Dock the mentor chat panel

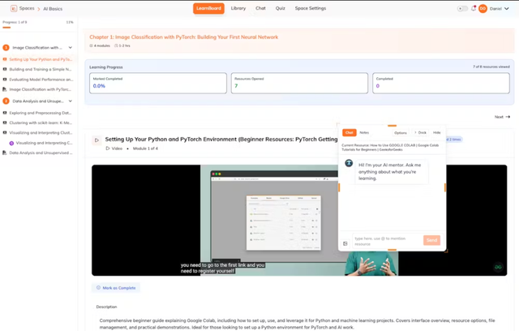click(x=420, y=133)
